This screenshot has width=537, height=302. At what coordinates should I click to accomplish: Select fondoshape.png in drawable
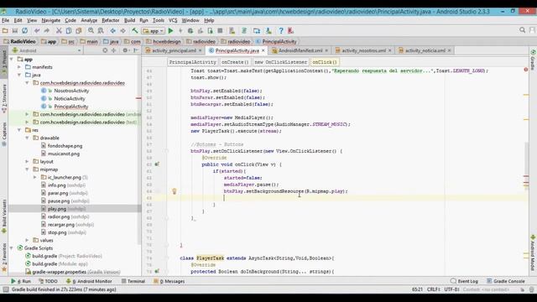click(x=65, y=145)
